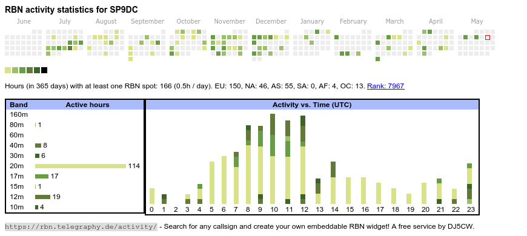This screenshot has height=236, width=527.
Task: Click the Active hours column header
Action: tap(87, 105)
